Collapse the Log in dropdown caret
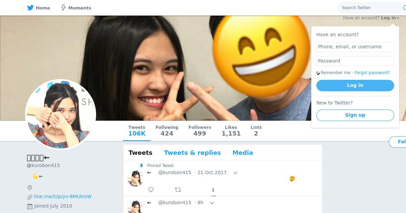406x213 pixels. click(398, 18)
